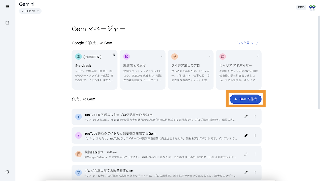Image resolution: width=320 pixels, height=181 pixels.
Task: Open YouTube動画のタイトルと概要欄を生成するGem
Action: [167, 135]
